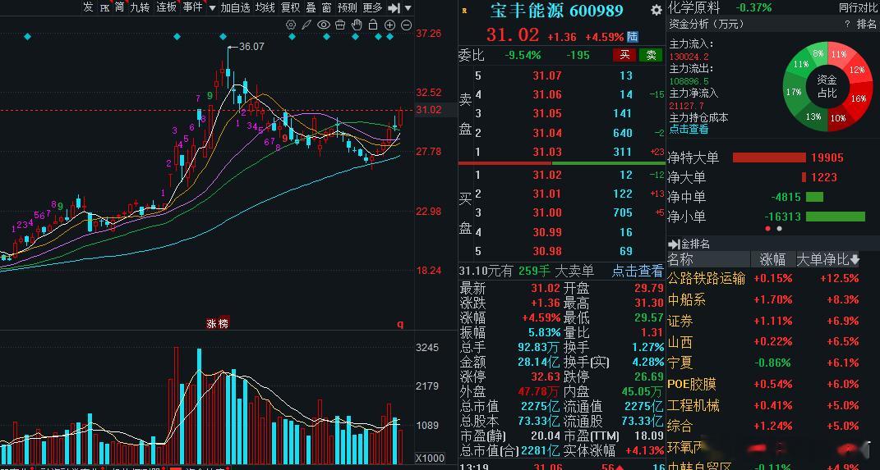Click the 窗 window tool
The width and height of the screenshot is (880, 470).
point(327,7)
